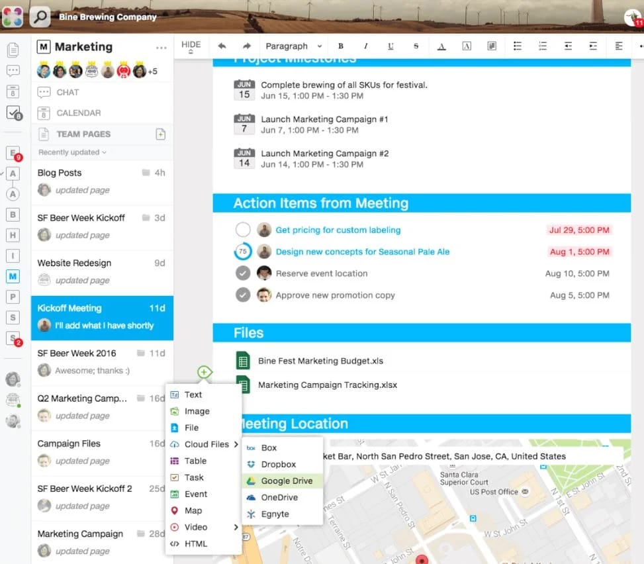
Task: Open the Blog Posts page
Action: pyautogui.click(x=103, y=181)
